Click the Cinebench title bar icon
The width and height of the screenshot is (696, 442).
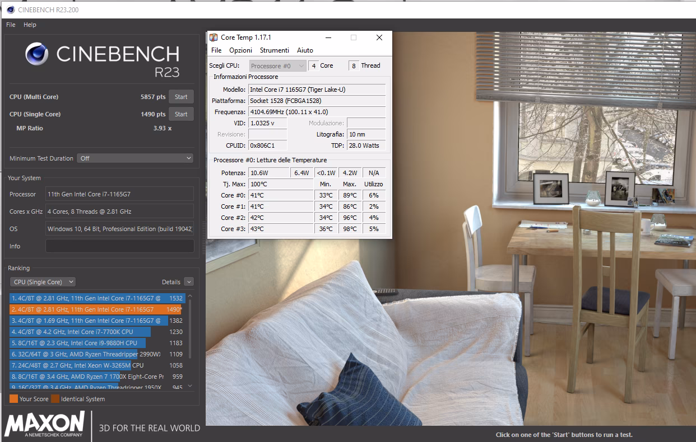pyautogui.click(x=10, y=10)
